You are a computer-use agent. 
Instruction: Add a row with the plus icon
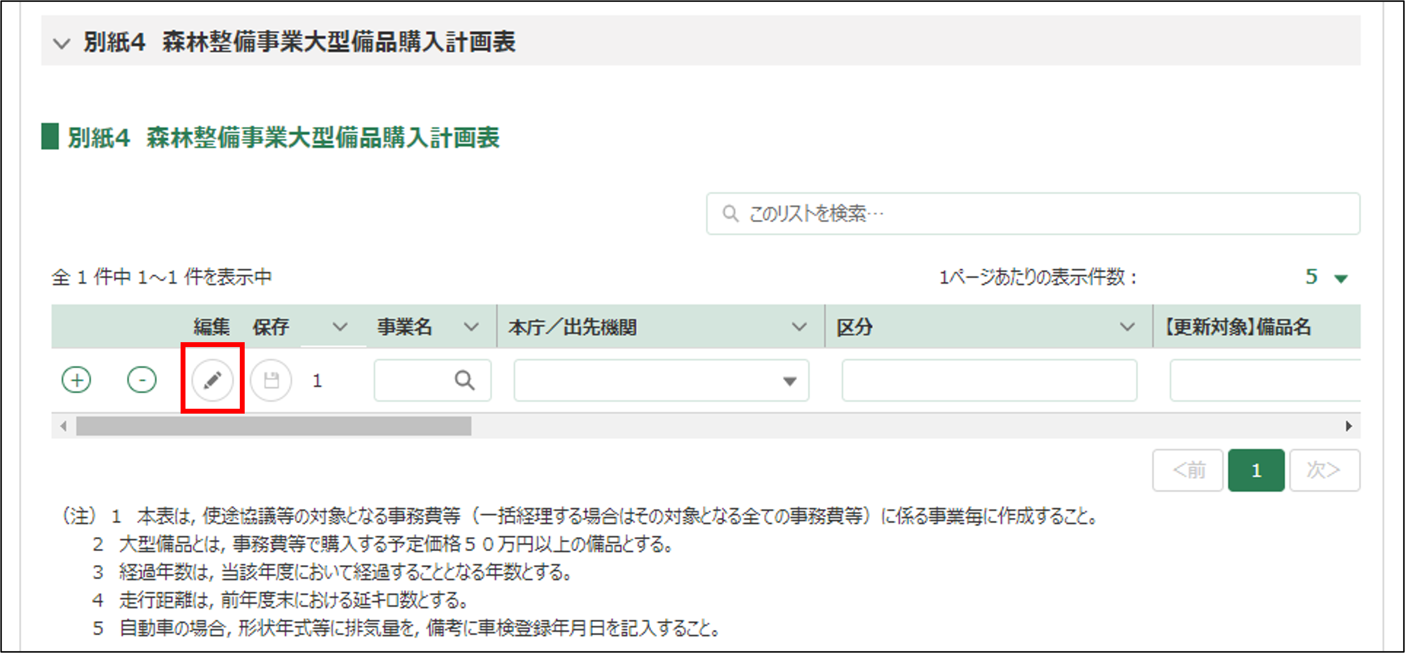[76, 380]
